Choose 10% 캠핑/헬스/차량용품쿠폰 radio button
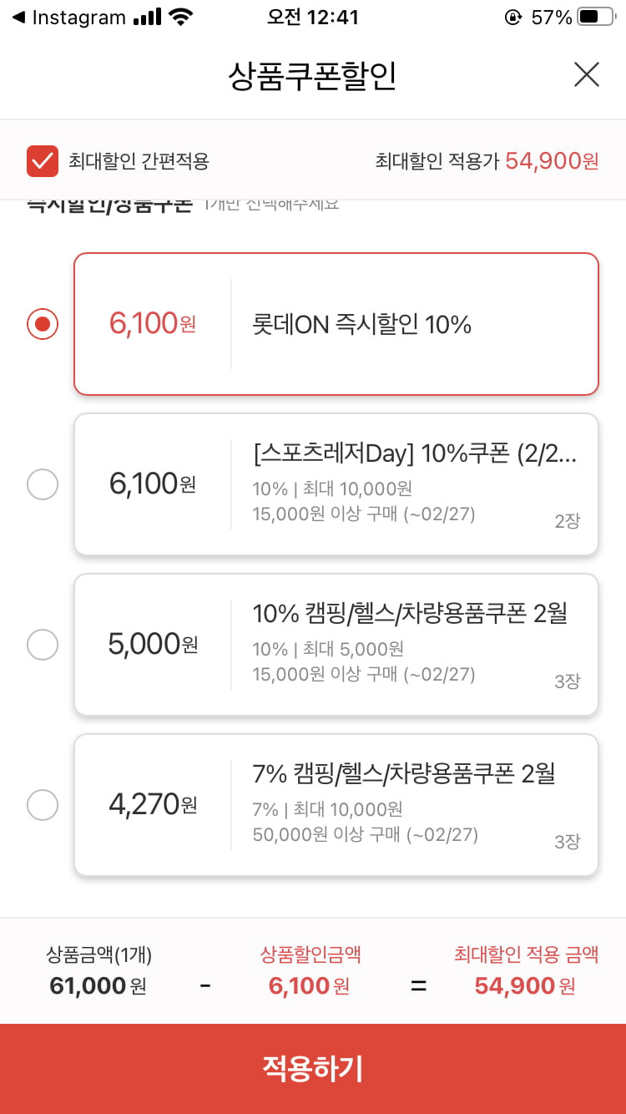The height and width of the screenshot is (1114, 626). pyautogui.click(x=43, y=645)
